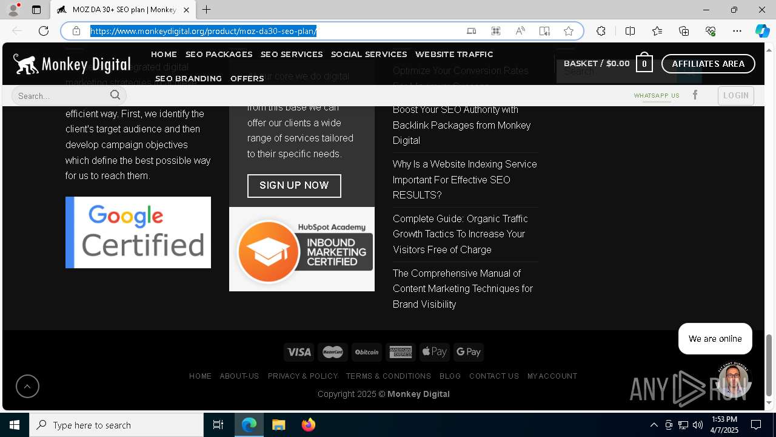776x437 pixels.
Task: Open immersive reader icon
Action: (x=544, y=31)
